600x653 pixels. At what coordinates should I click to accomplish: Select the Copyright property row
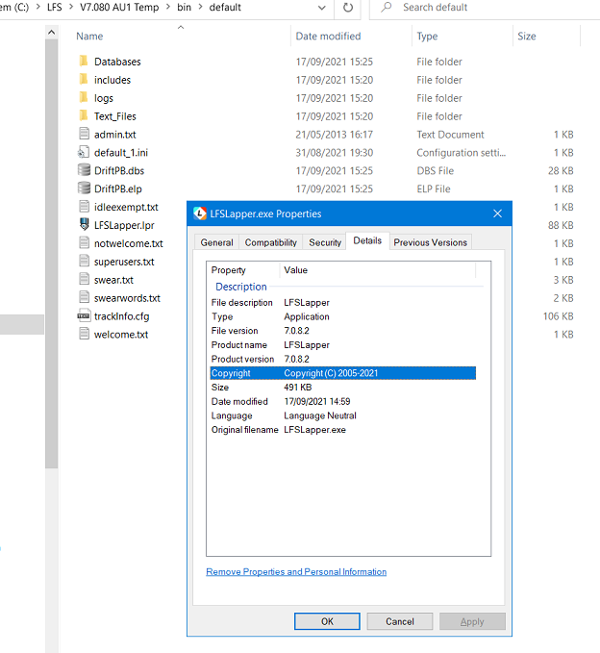tap(342, 373)
